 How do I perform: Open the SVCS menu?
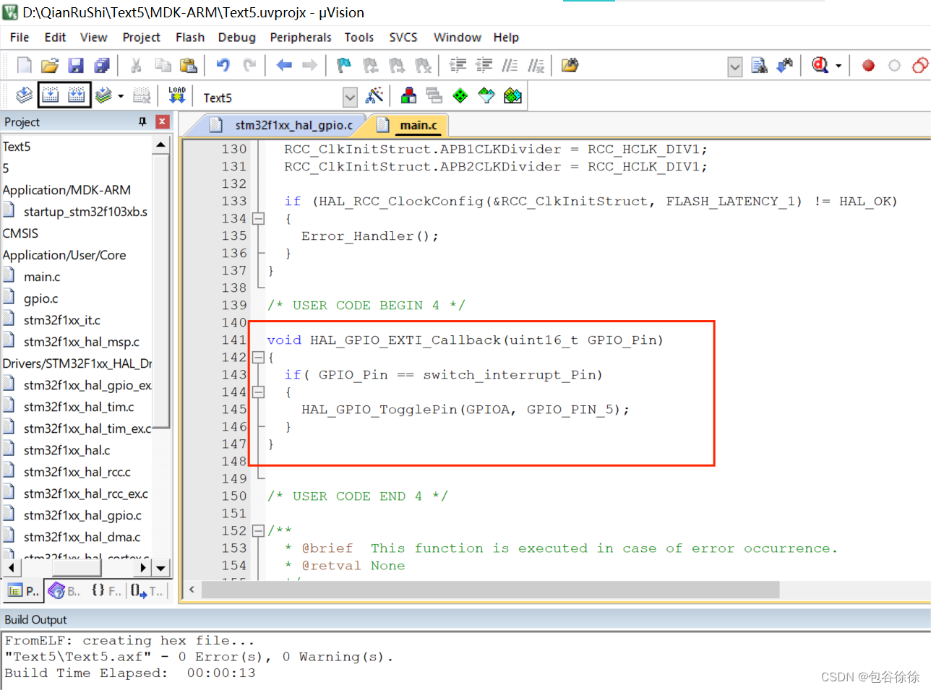tap(403, 38)
